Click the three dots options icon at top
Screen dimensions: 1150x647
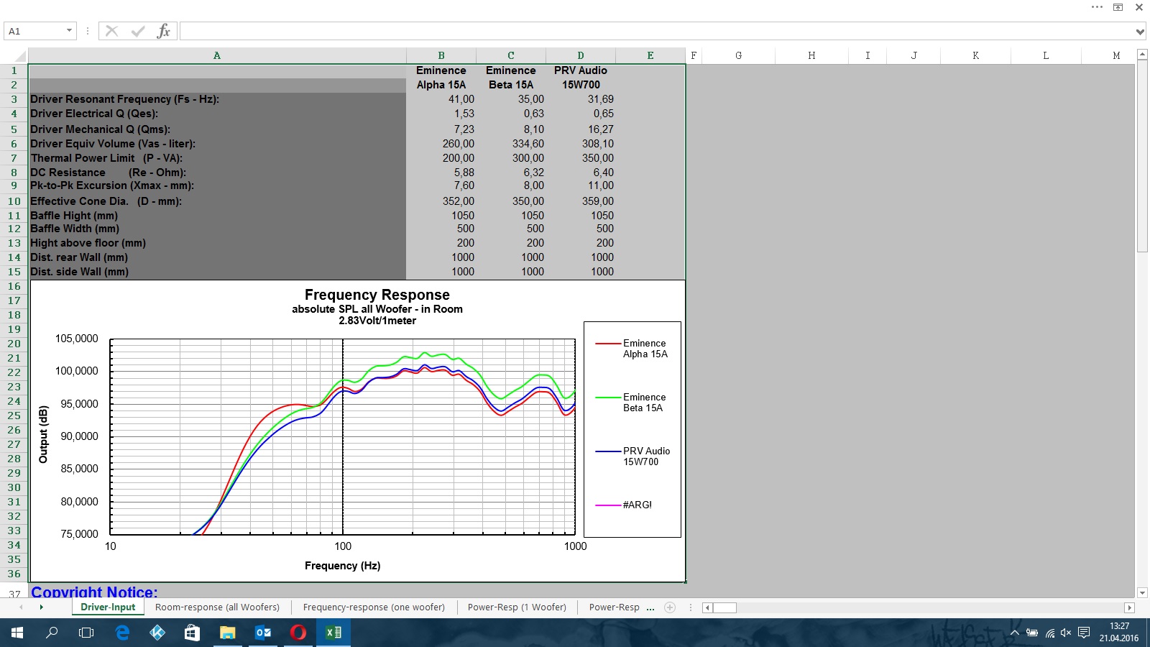click(x=1097, y=7)
